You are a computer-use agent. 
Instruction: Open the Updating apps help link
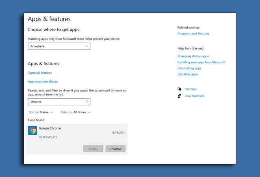(x=188, y=74)
